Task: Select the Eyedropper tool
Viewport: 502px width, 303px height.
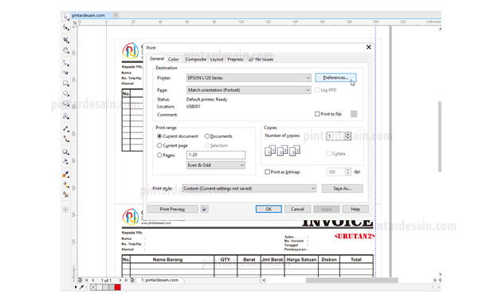Action: pyautogui.click(x=65, y=175)
